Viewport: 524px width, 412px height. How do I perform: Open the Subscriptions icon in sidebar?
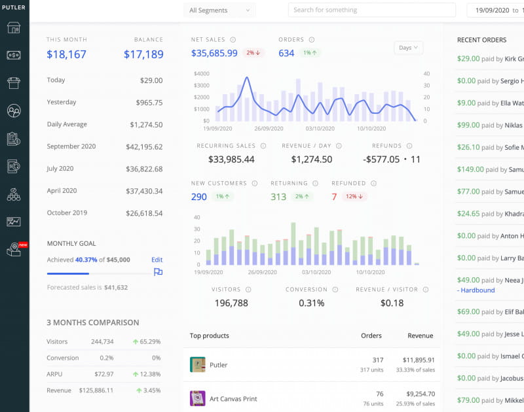tap(14, 166)
